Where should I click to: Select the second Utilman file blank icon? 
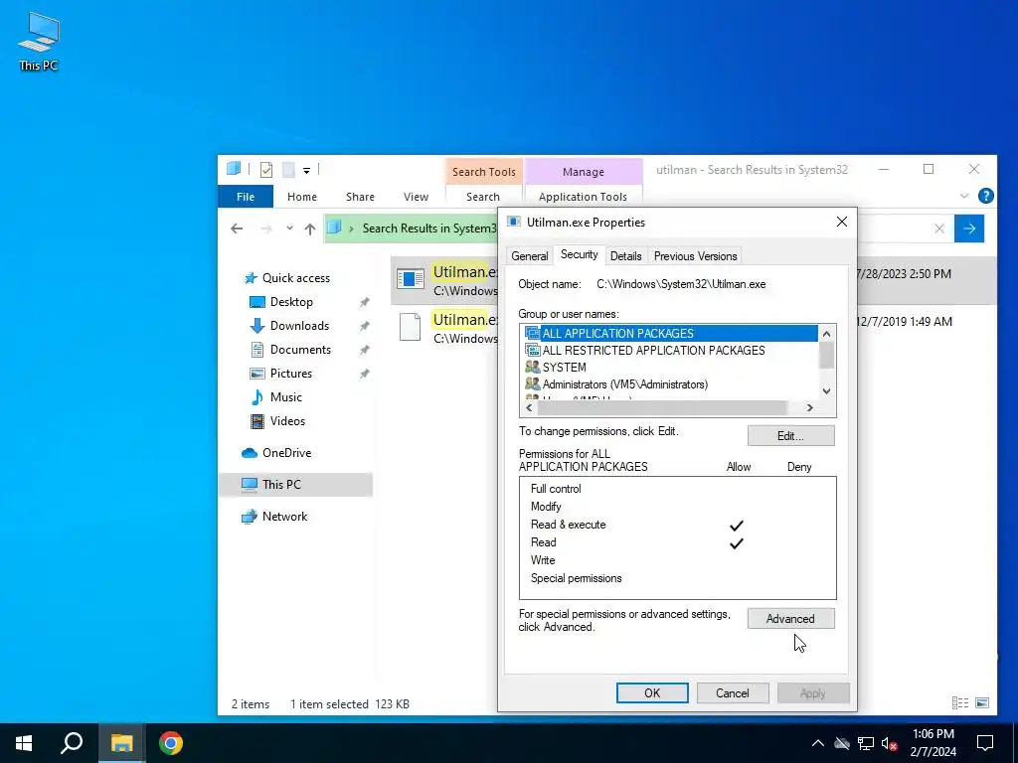tap(411, 326)
